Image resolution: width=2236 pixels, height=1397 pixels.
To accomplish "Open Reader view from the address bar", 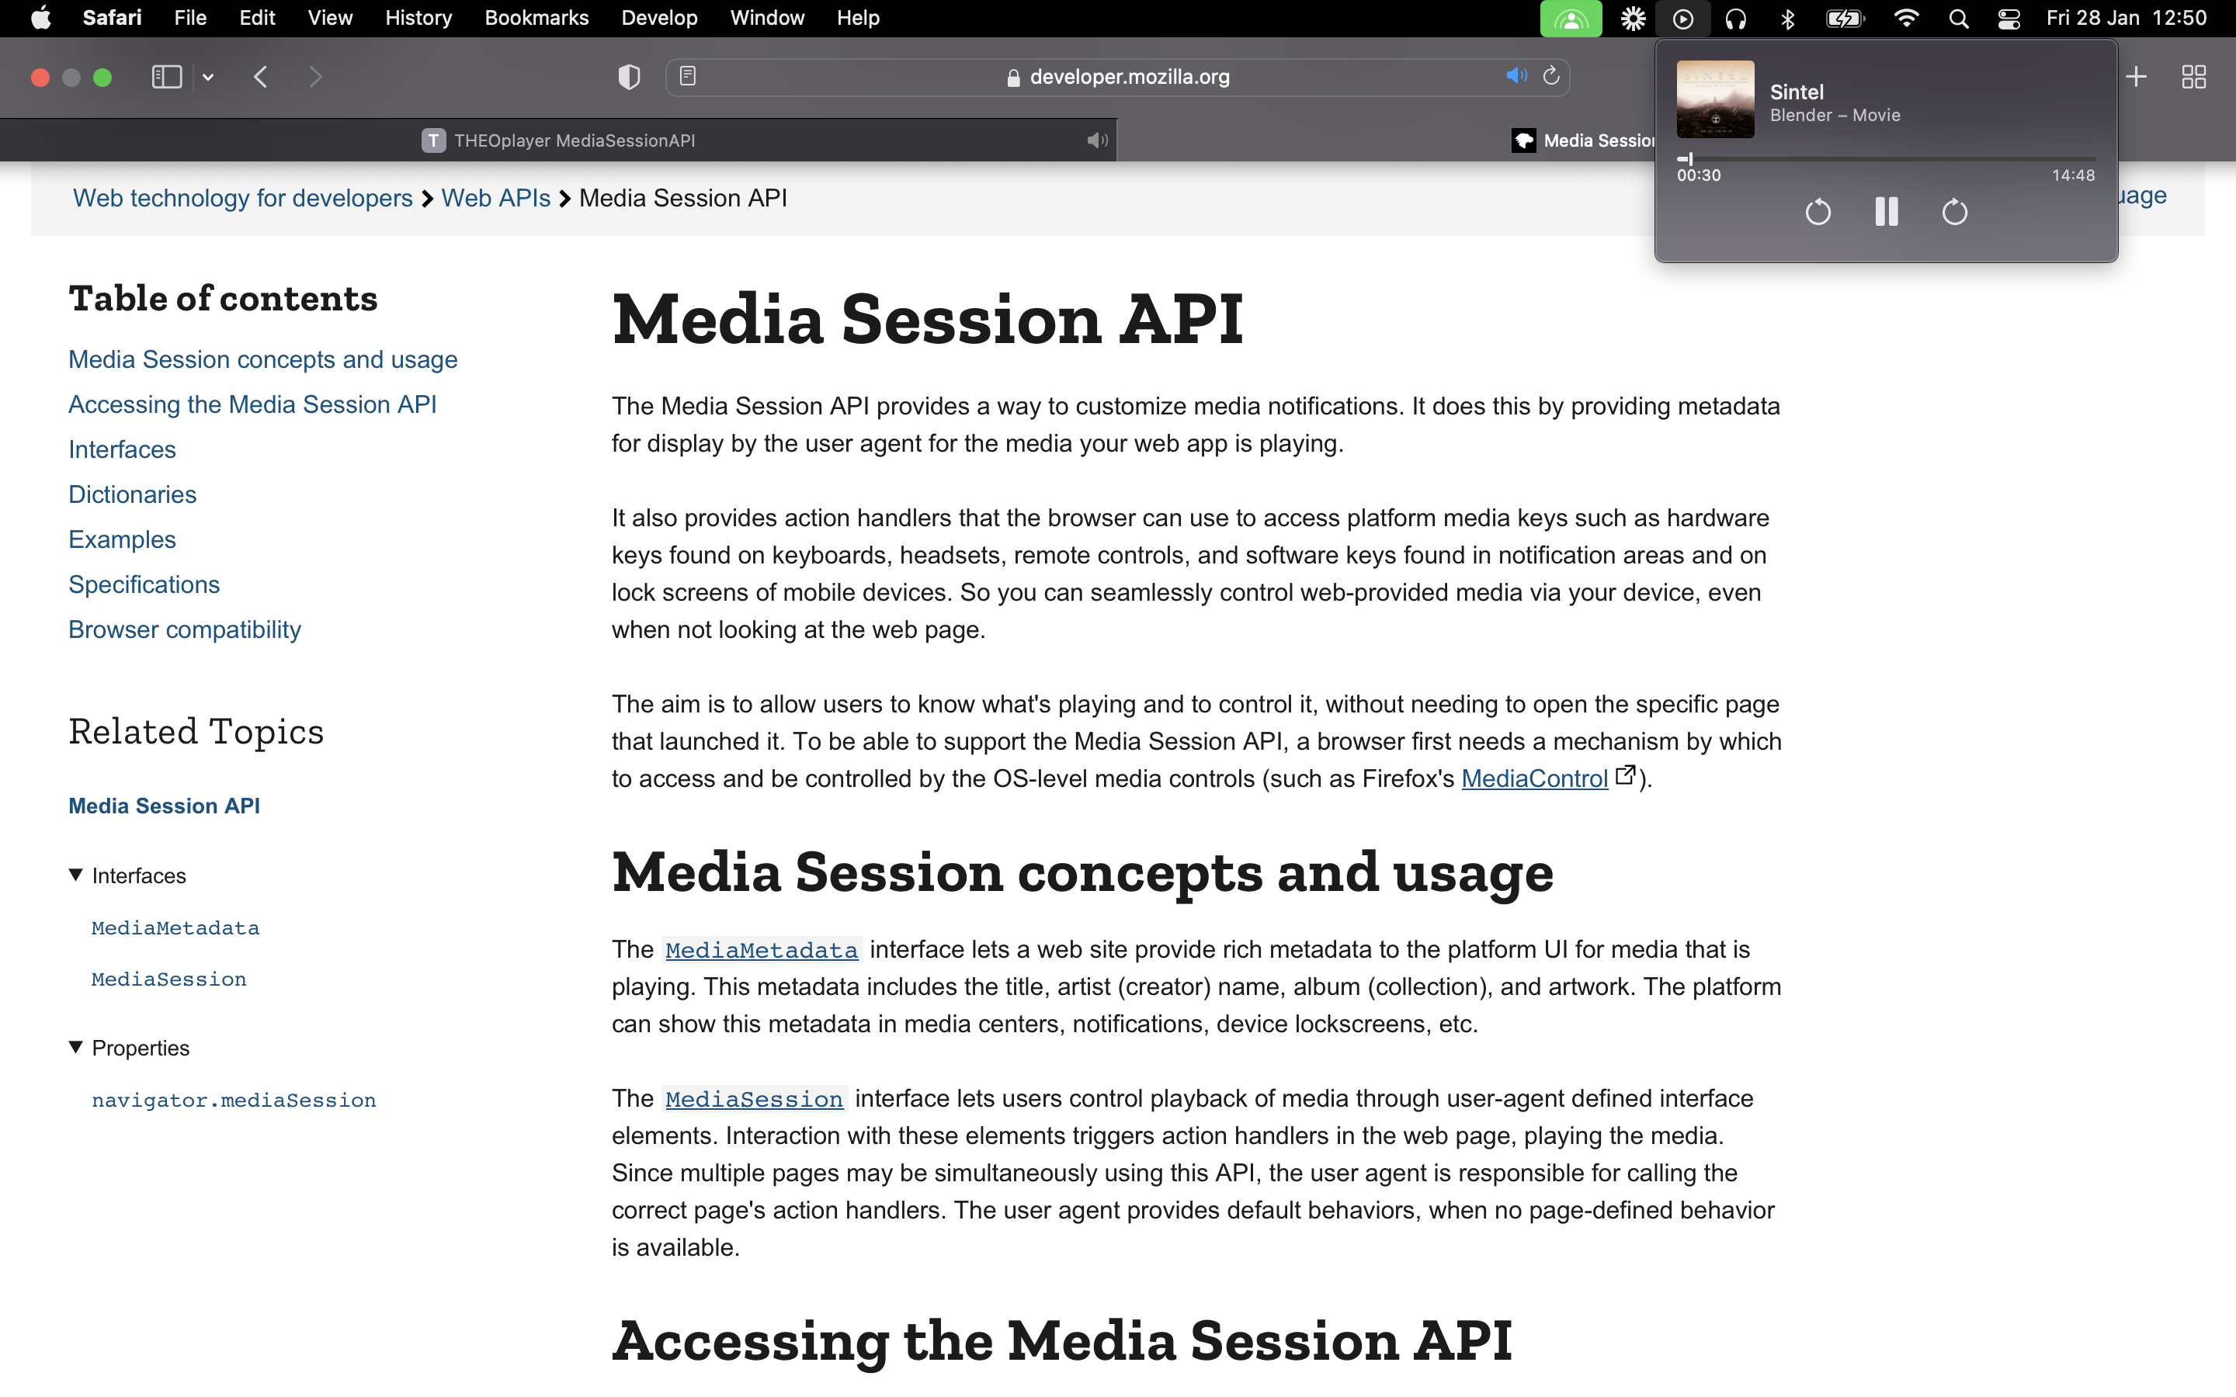I will tap(689, 77).
